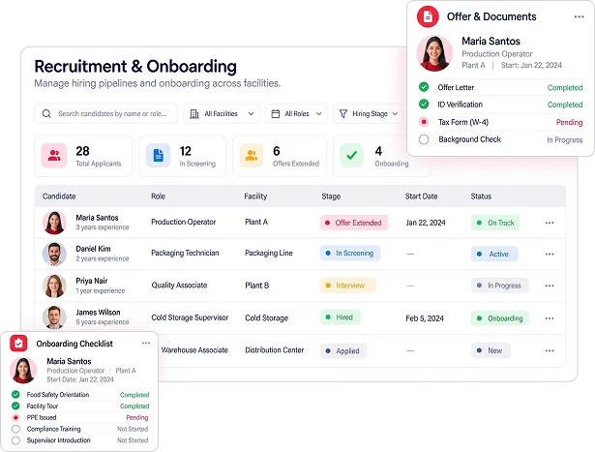Open the Offer & Documents card options menu
This screenshot has width=595, height=452.
click(580, 16)
